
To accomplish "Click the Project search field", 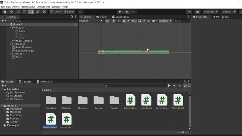I will (x=135, y=86).
